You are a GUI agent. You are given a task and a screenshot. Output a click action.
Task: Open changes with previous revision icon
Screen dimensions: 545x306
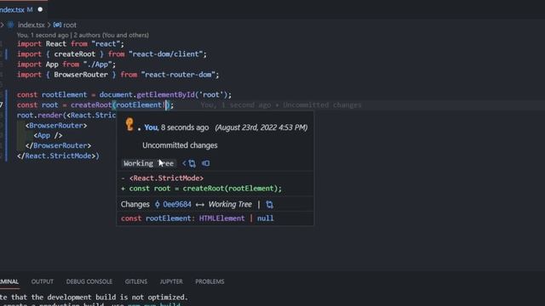point(189,163)
